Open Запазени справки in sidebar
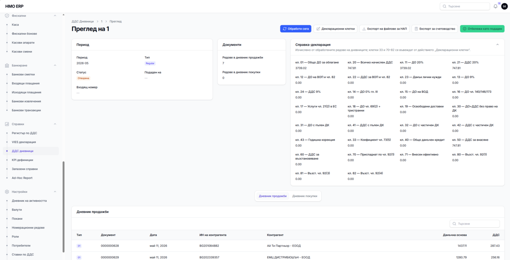The image size is (510, 260). coord(31,169)
